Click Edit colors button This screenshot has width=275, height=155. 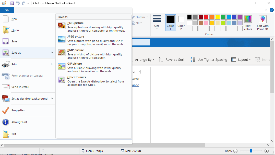pos(248,23)
